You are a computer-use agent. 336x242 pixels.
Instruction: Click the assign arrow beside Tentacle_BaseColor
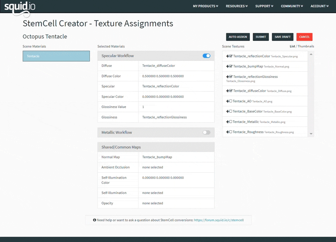(227, 111)
